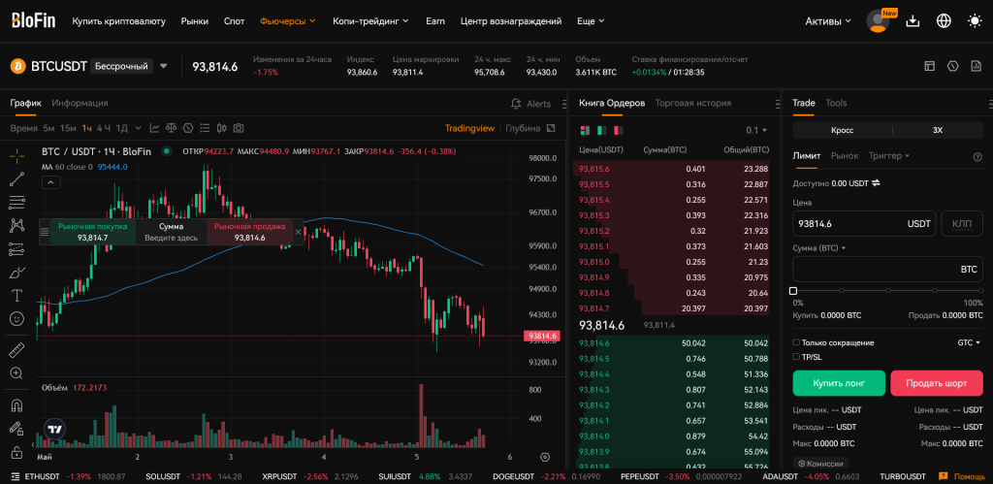Viewport: 993px width, 484px height.
Task: Show both bids and asks view
Action: pyautogui.click(x=585, y=130)
